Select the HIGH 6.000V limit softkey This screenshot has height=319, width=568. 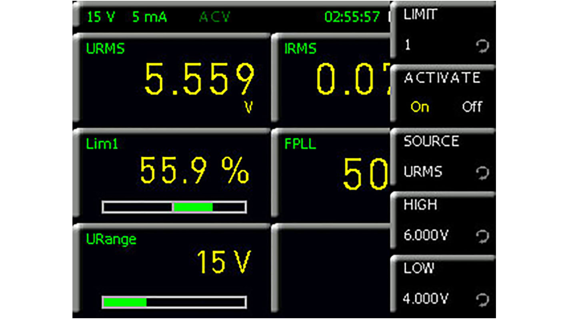(x=443, y=221)
